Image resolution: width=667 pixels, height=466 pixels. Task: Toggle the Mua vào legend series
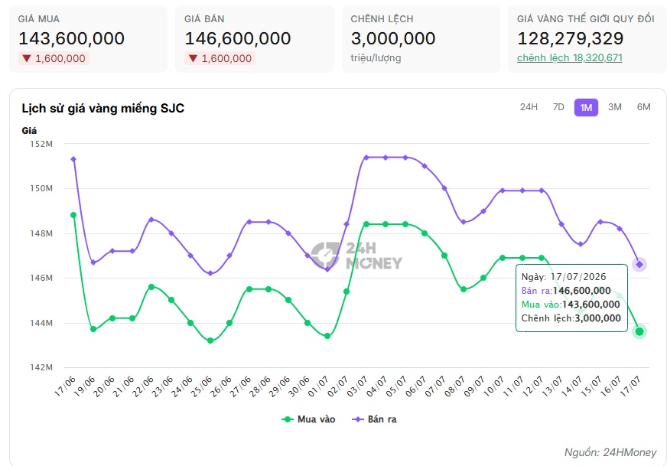[308, 419]
